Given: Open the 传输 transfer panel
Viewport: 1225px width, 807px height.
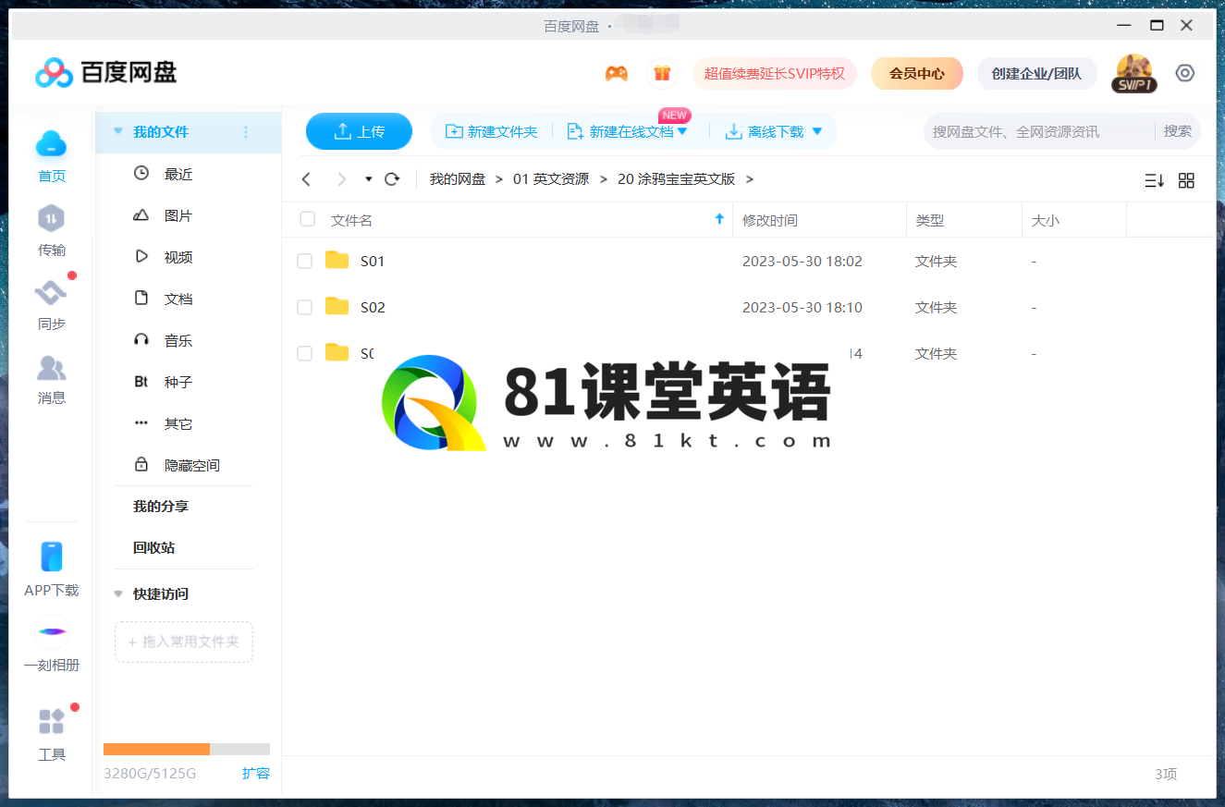Looking at the screenshot, I should point(52,231).
